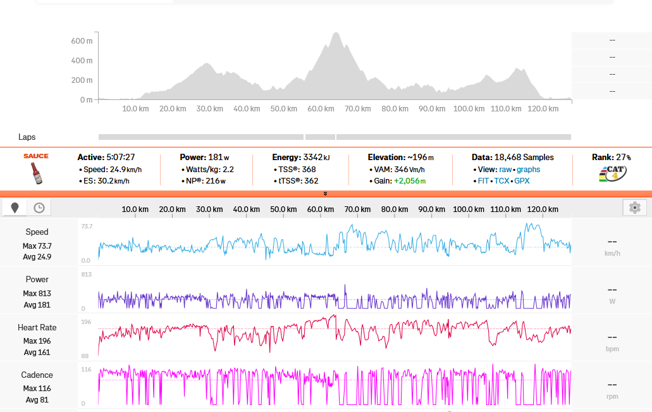This screenshot has height=412, width=652.
Task: Click the CAT 4 rank badge
Action: 613,173
